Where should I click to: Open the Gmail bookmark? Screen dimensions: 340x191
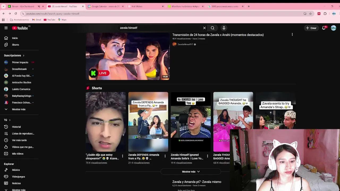(x=37, y=20)
